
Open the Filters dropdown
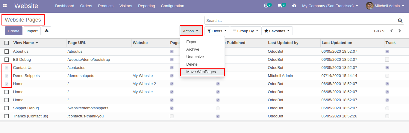coord(217,31)
